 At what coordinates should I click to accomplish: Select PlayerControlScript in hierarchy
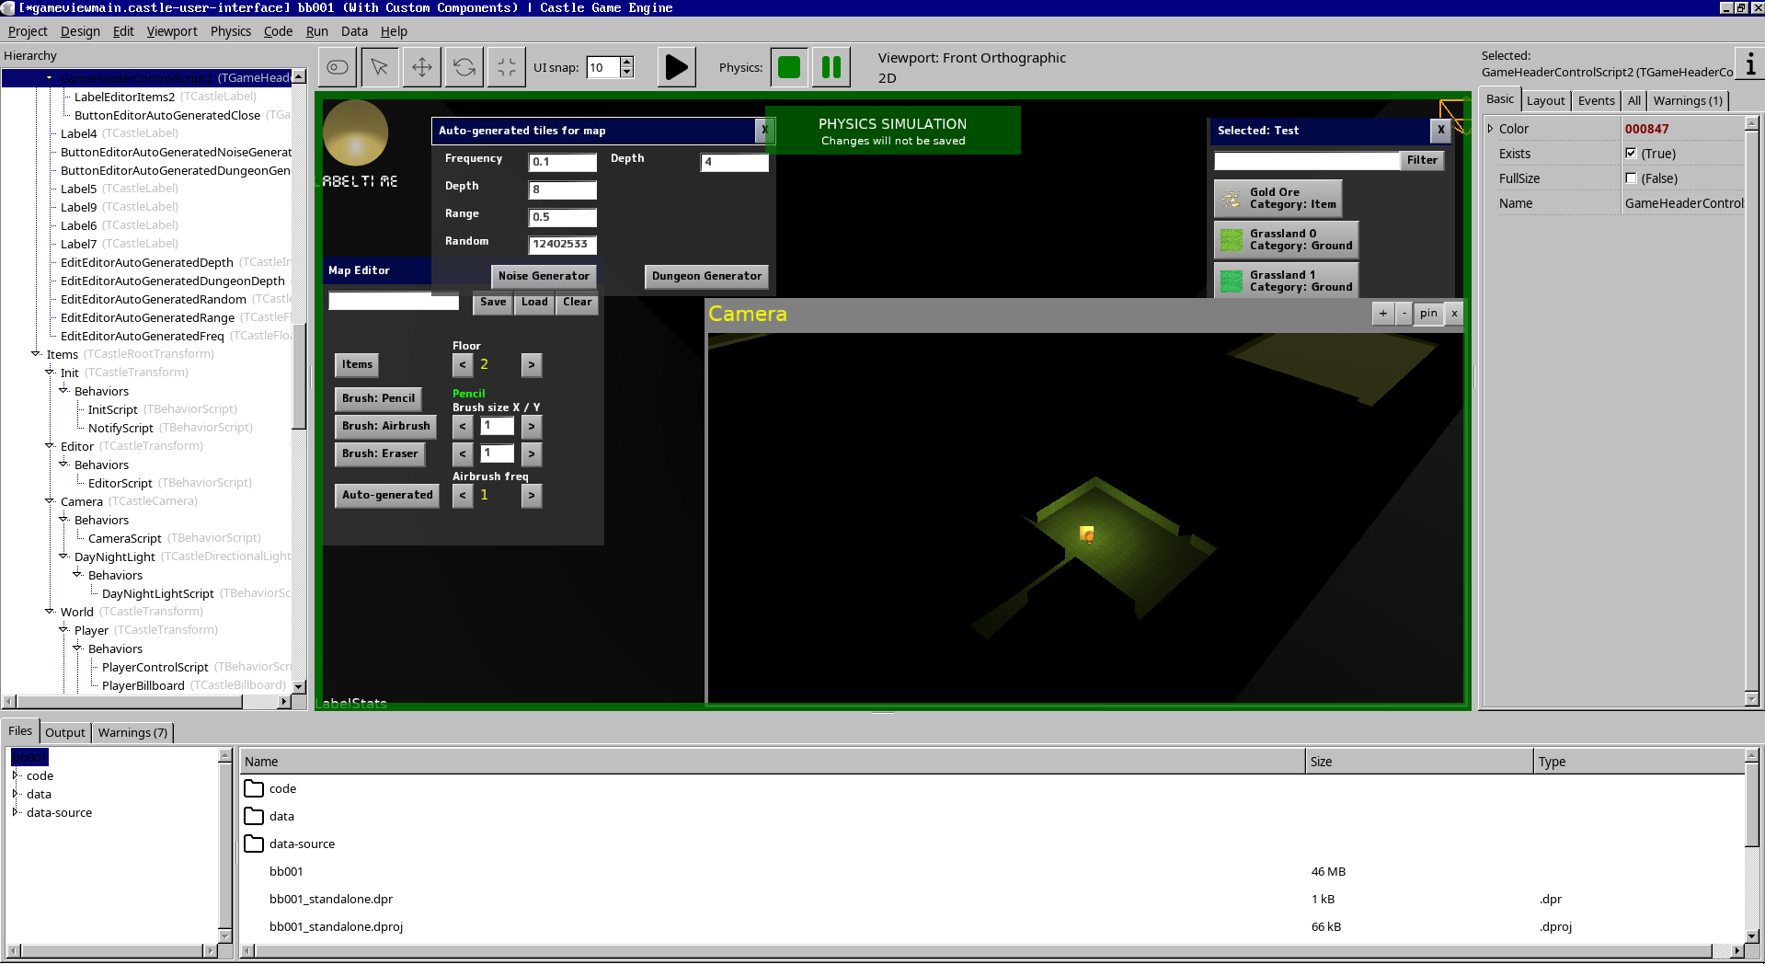[155, 667]
